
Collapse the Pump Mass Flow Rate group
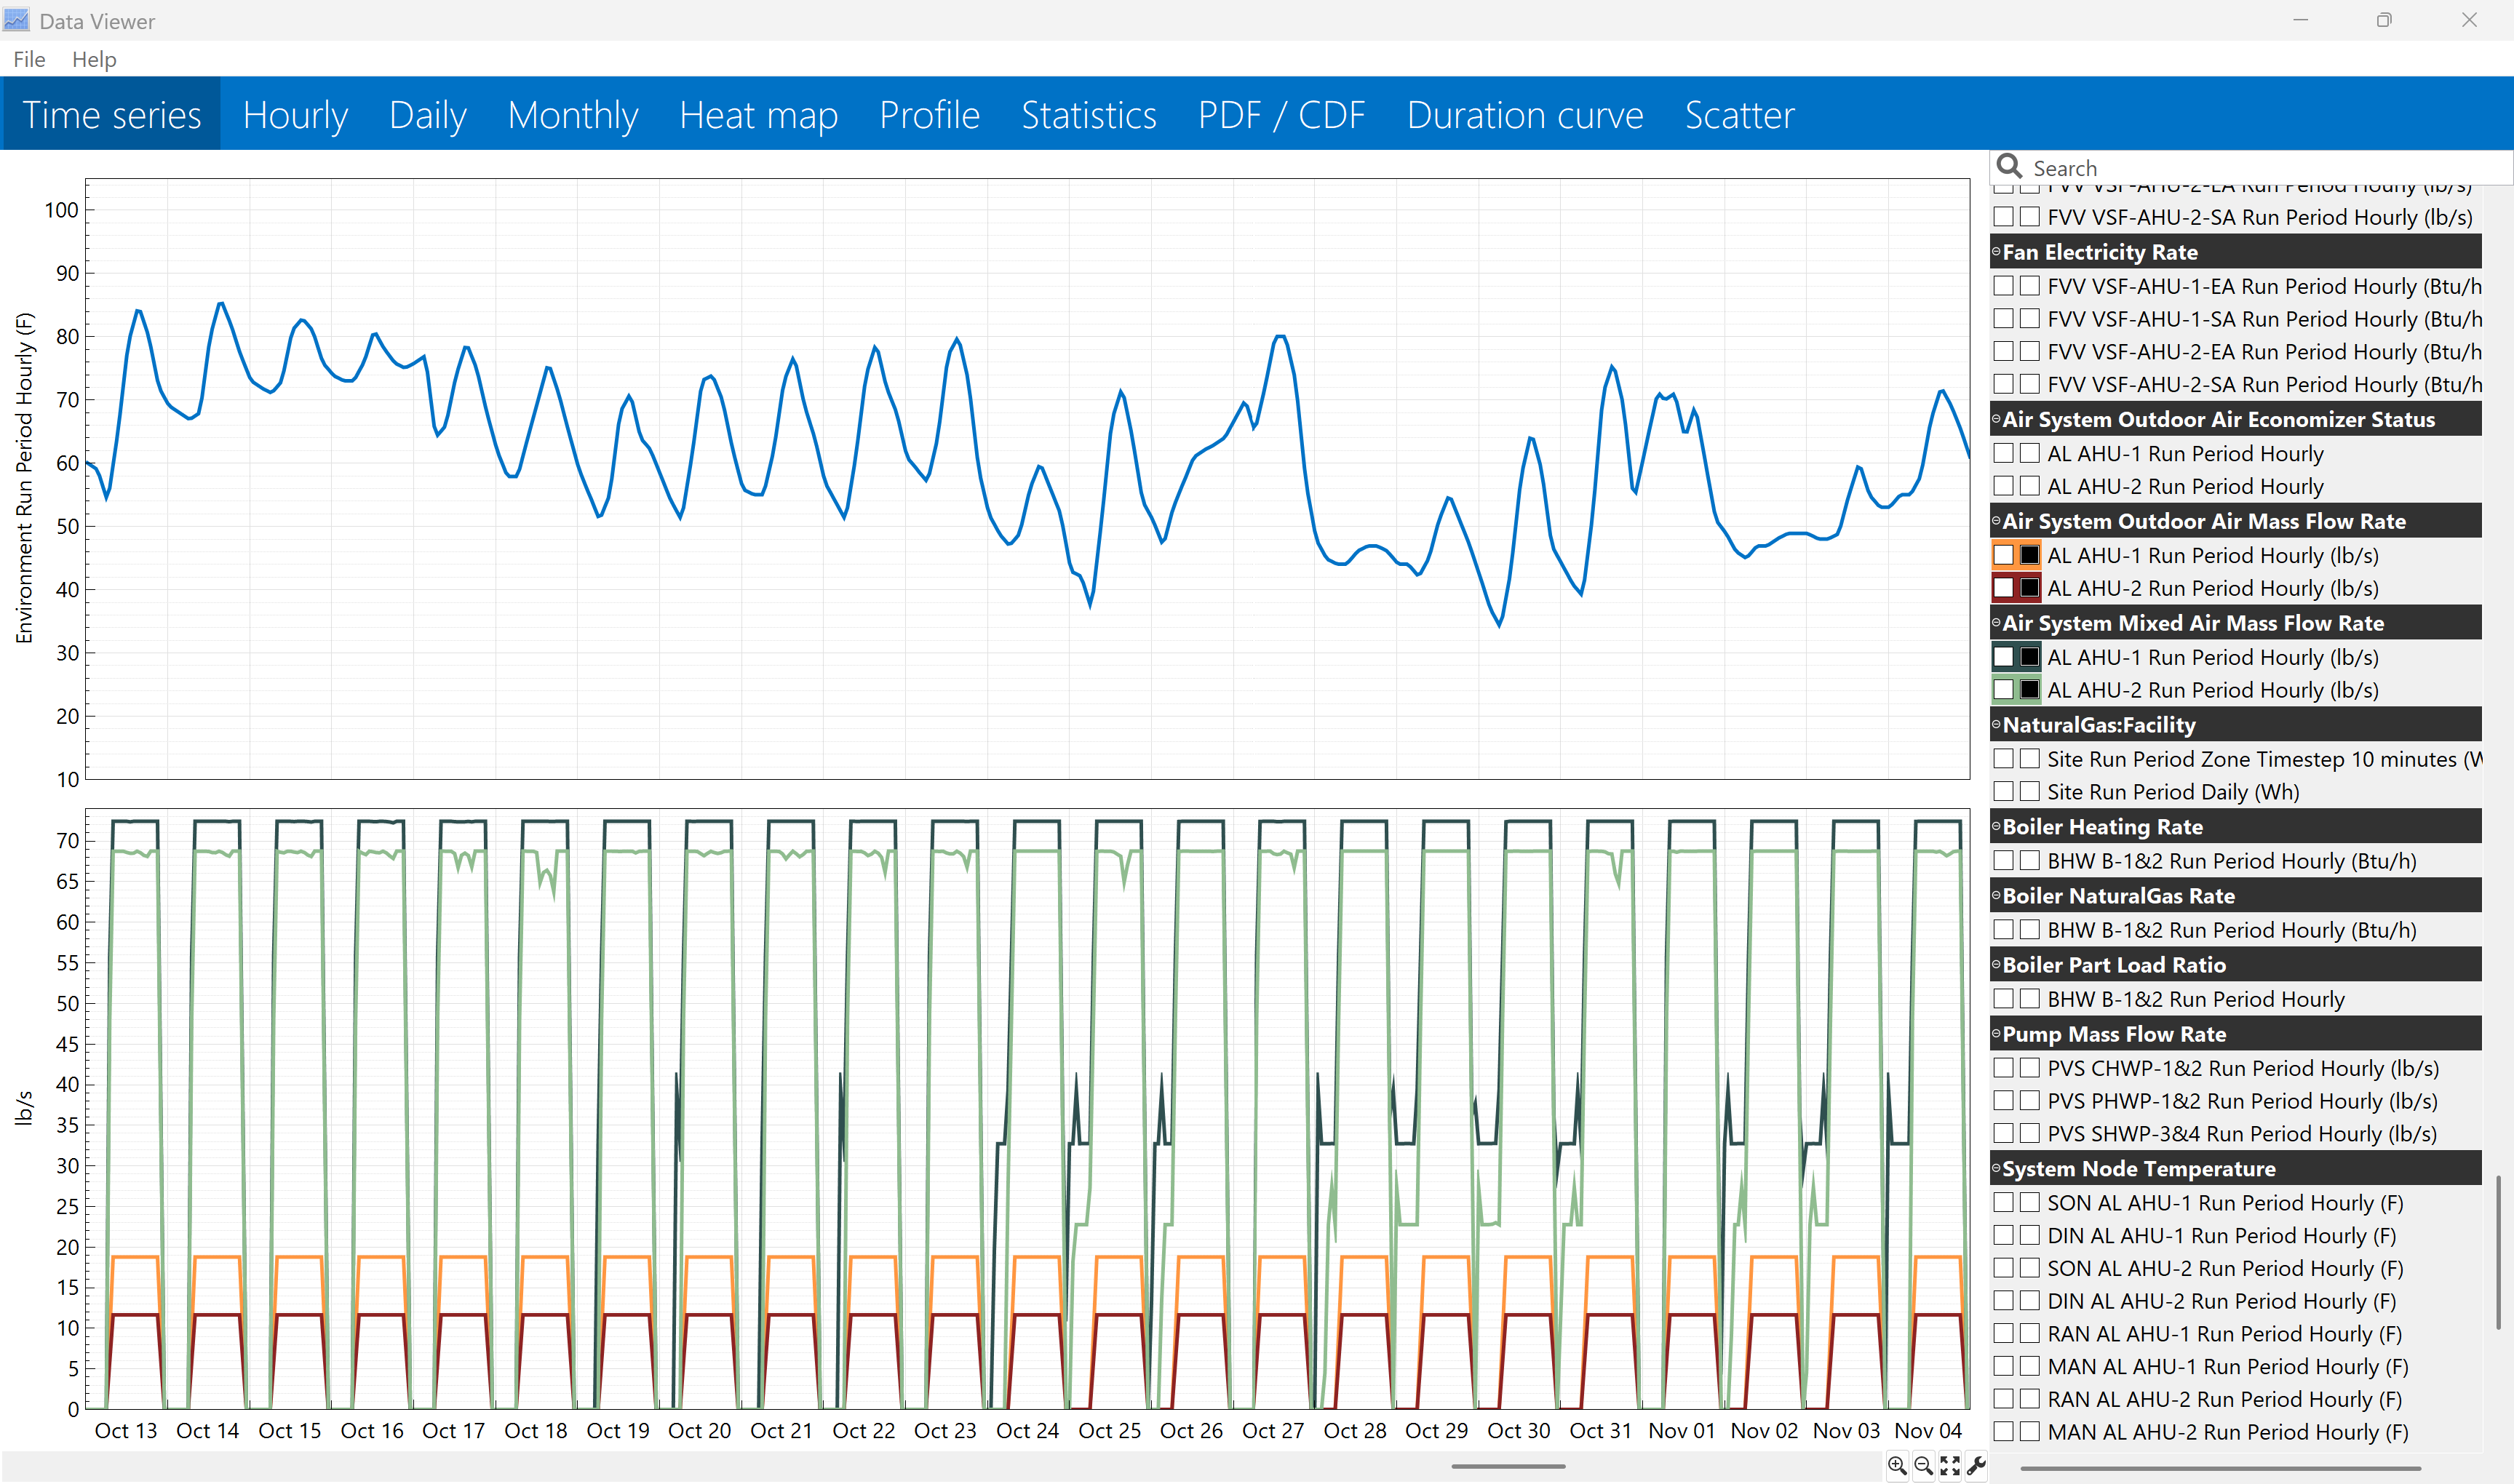coord(1997,1034)
